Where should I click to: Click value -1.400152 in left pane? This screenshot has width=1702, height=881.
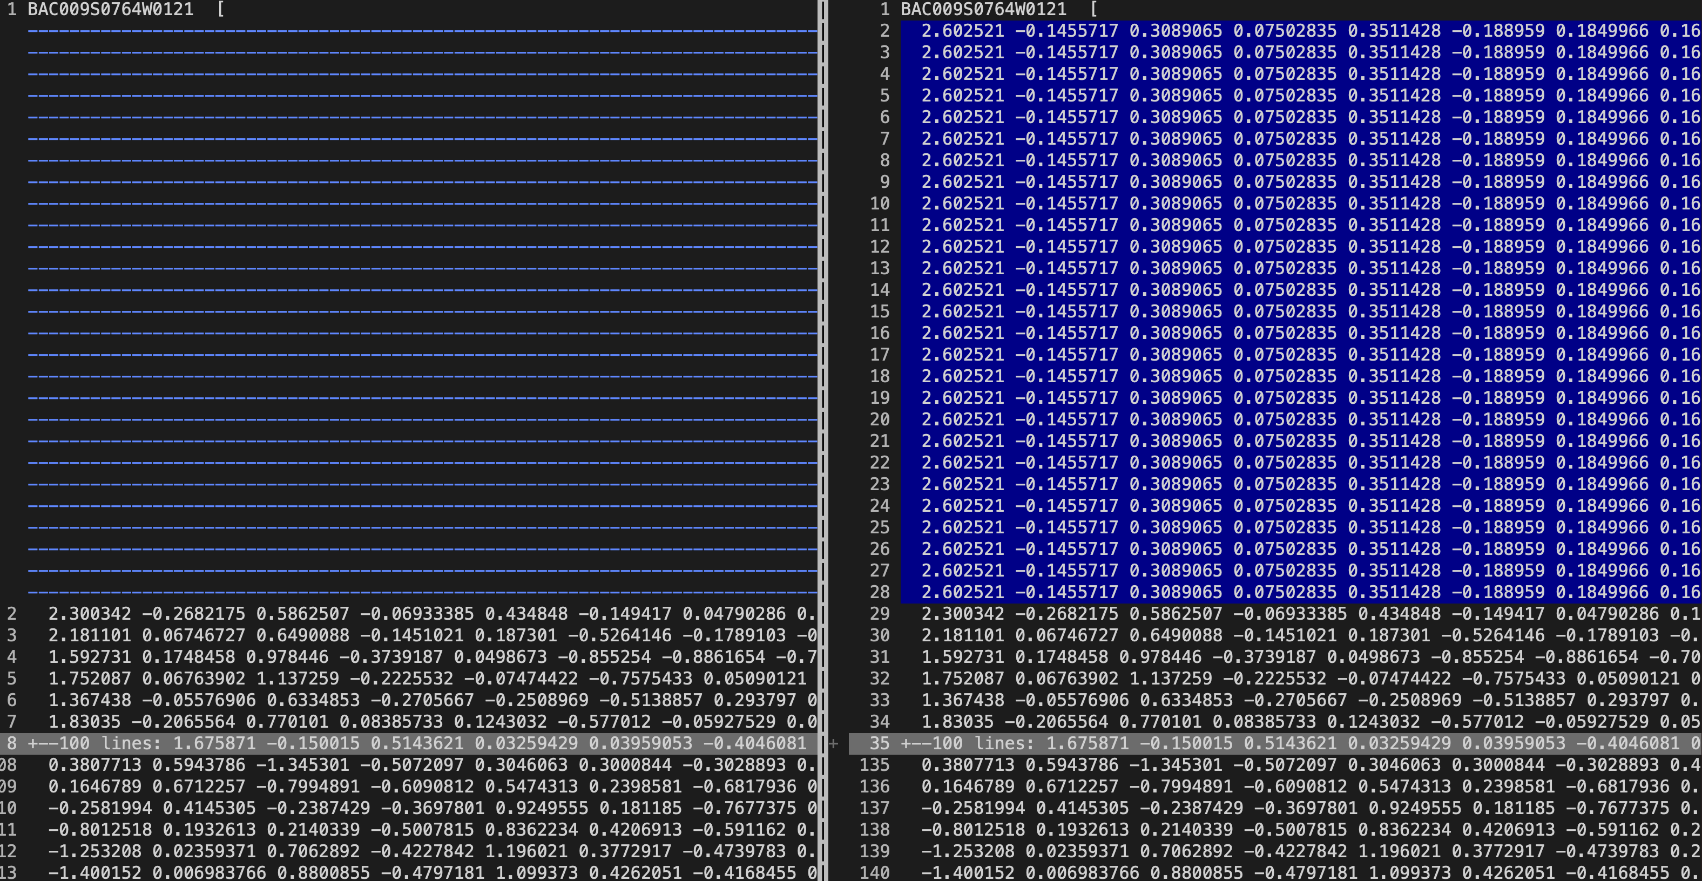point(94,873)
